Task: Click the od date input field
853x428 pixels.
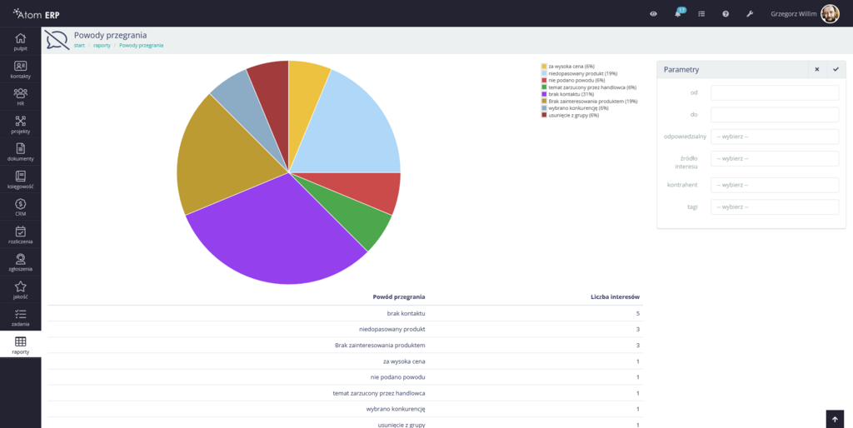Action: [774, 92]
